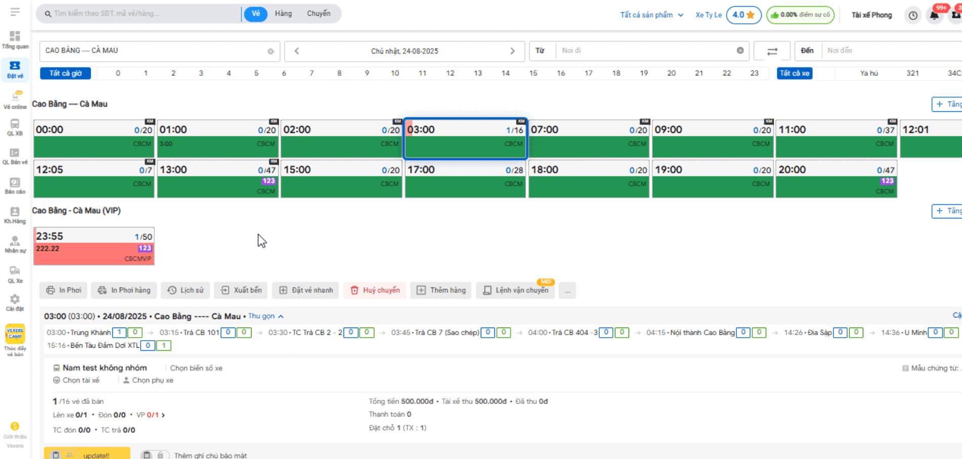The height and width of the screenshot is (459, 962).
Task: Click the clock history icon in header
Action: (913, 15)
